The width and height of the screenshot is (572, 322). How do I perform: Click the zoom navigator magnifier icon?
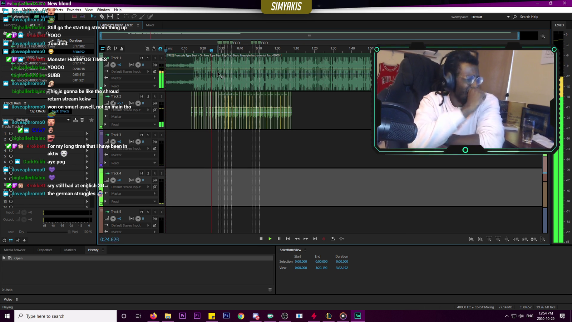[x=543, y=36]
